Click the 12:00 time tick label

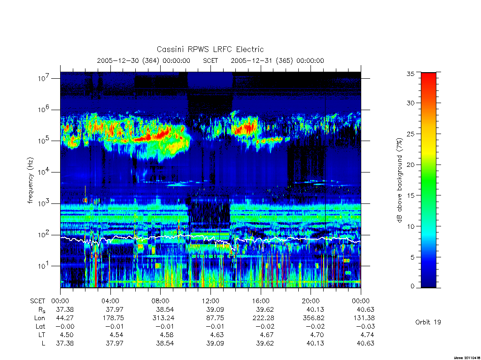click(x=210, y=301)
